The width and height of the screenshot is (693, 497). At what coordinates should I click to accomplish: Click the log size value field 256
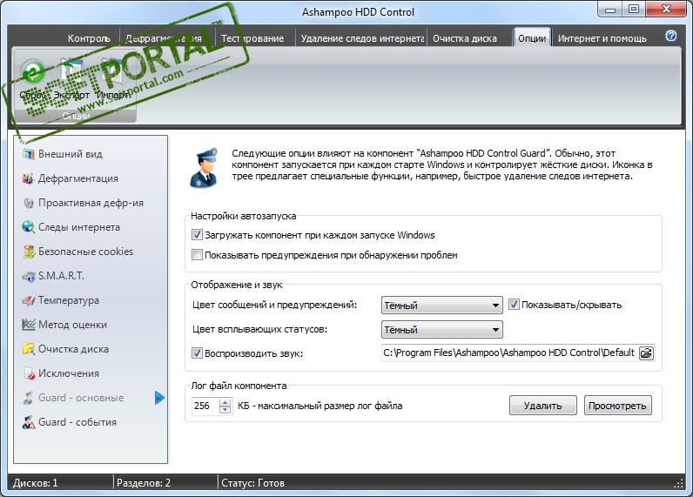[x=205, y=406]
